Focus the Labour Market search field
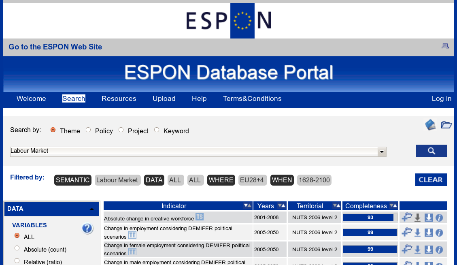Screen dimensions: 457x265 (x=194, y=152)
